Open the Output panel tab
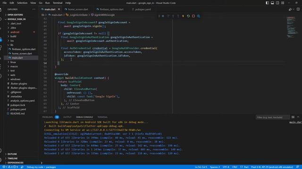The image size is (302, 169). [x=67, y=117]
